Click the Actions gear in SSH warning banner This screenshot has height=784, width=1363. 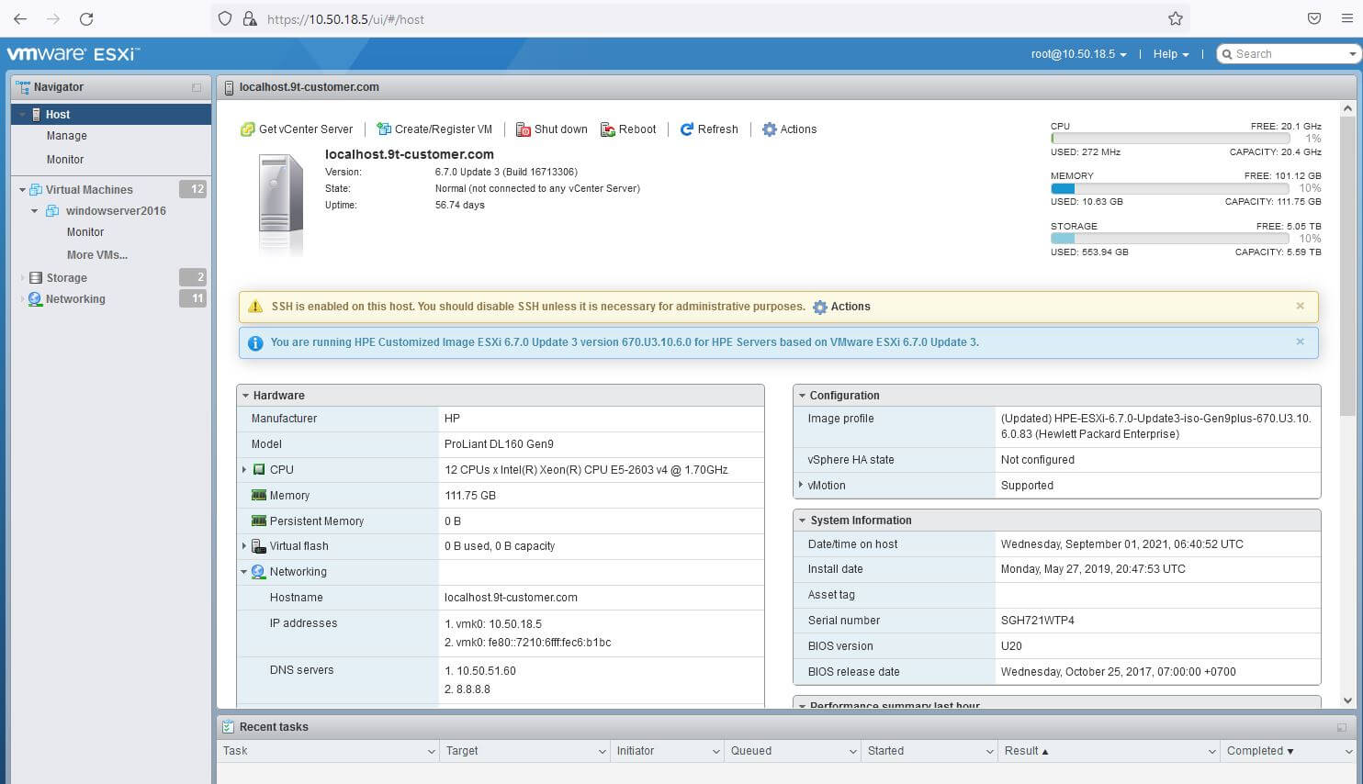tap(818, 307)
